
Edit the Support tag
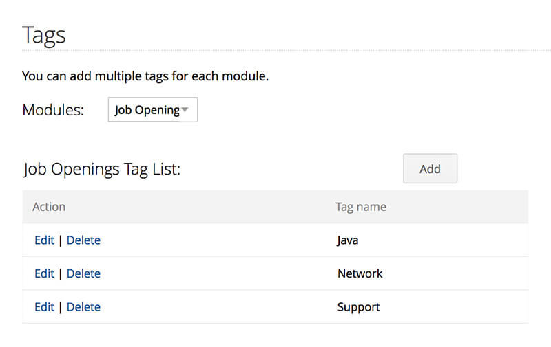(x=44, y=307)
